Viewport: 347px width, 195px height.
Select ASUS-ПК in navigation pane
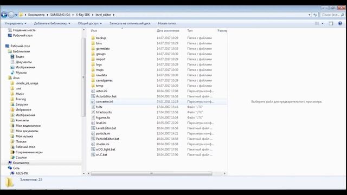point(22,173)
